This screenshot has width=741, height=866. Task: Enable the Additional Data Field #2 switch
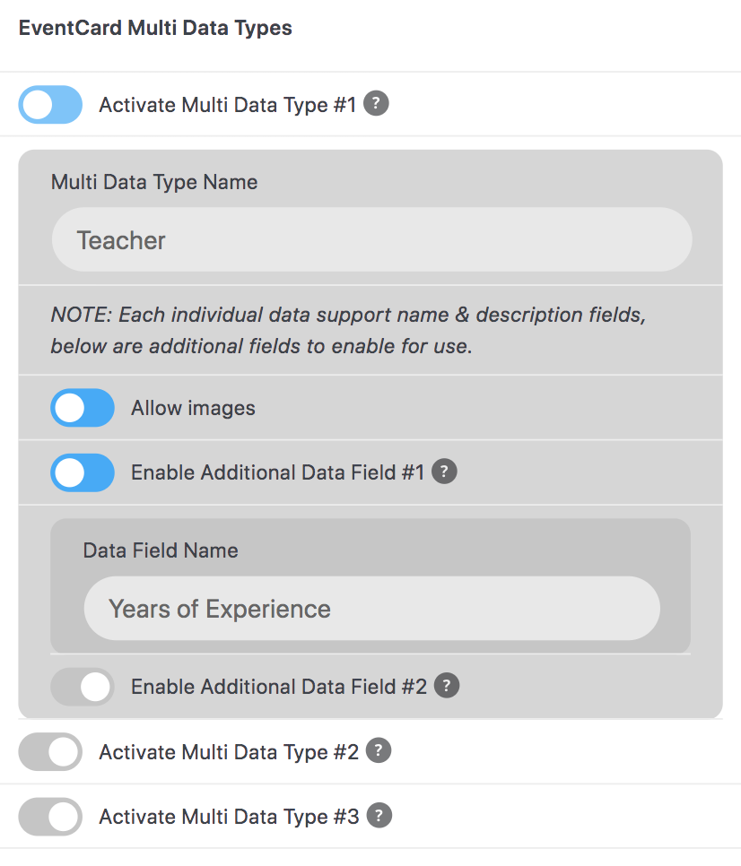point(83,687)
